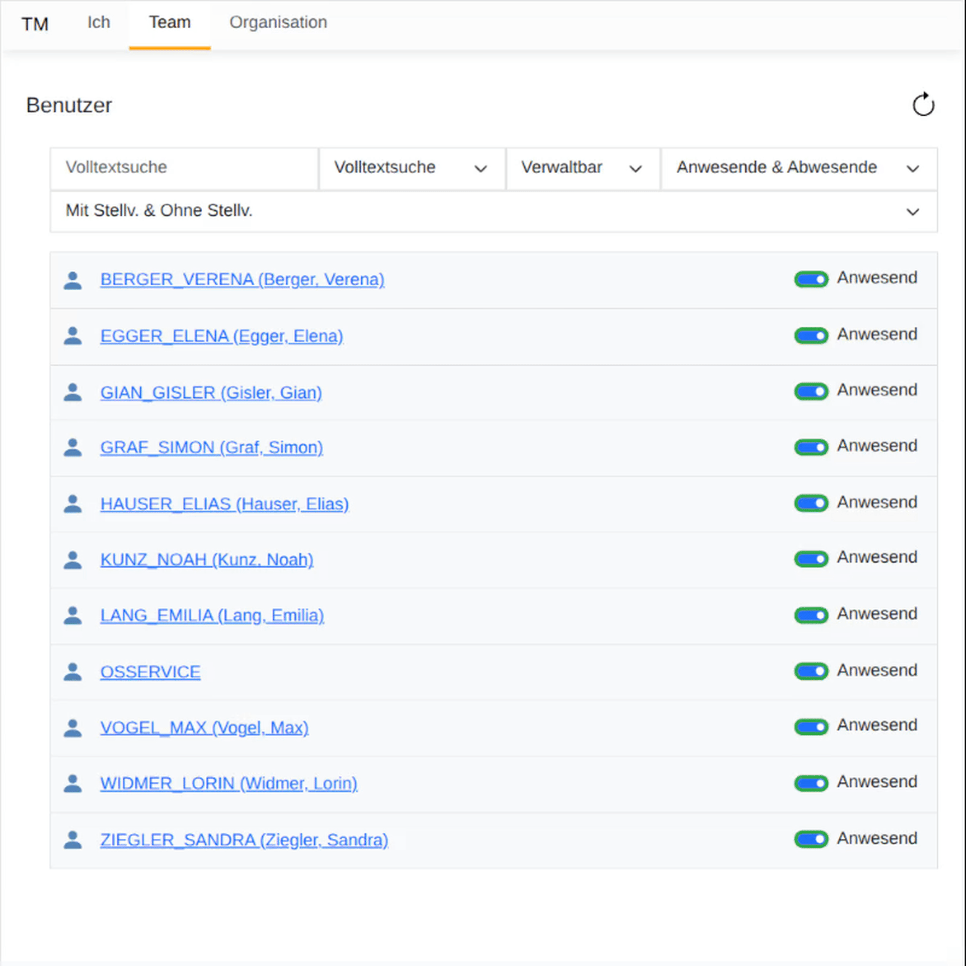Toggle presence switch for Hauser, Elias

pos(811,503)
